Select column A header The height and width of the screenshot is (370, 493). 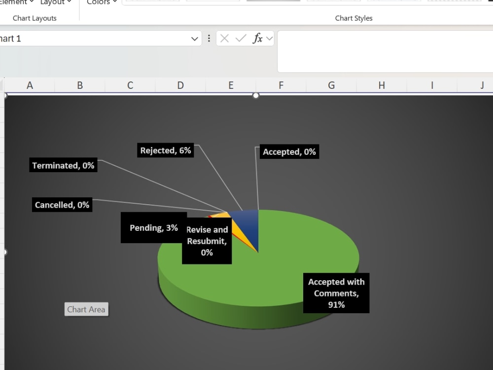pyautogui.click(x=30, y=85)
